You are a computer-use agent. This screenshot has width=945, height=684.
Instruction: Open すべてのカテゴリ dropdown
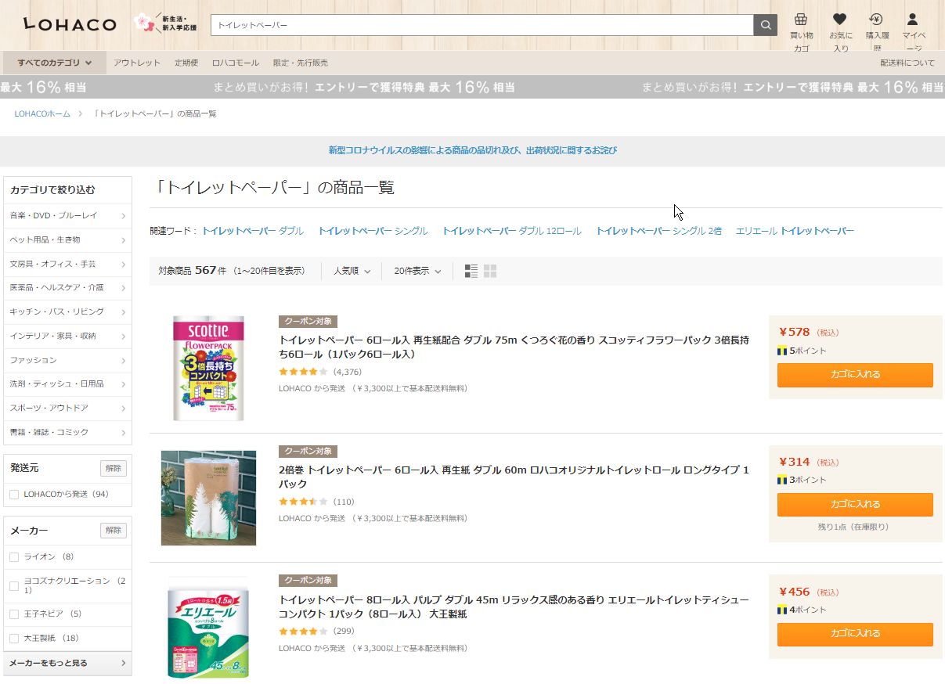[55, 63]
